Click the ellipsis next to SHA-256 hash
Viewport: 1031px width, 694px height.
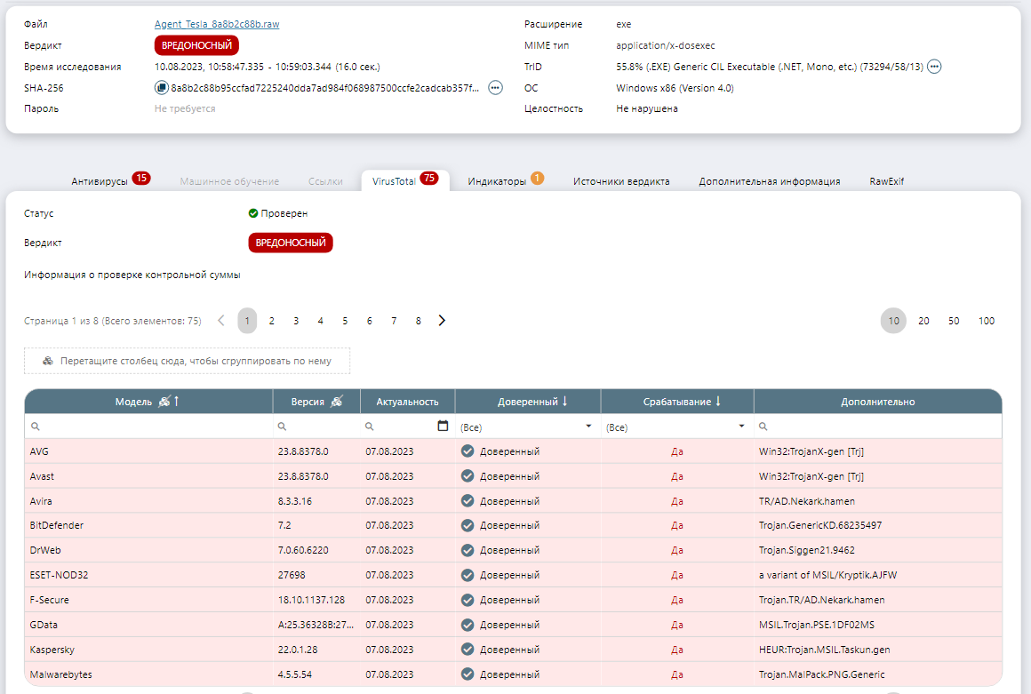point(495,88)
